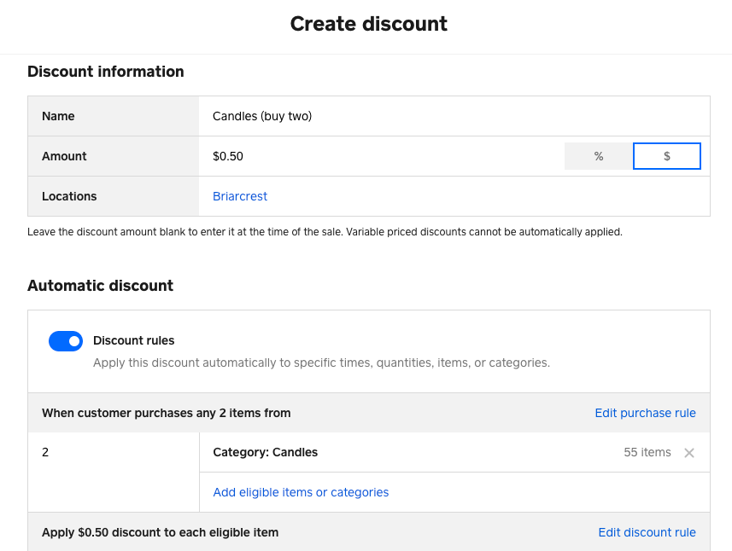Remove the Candles category with X icon
The image size is (732, 551).
[x=689, y=453]
